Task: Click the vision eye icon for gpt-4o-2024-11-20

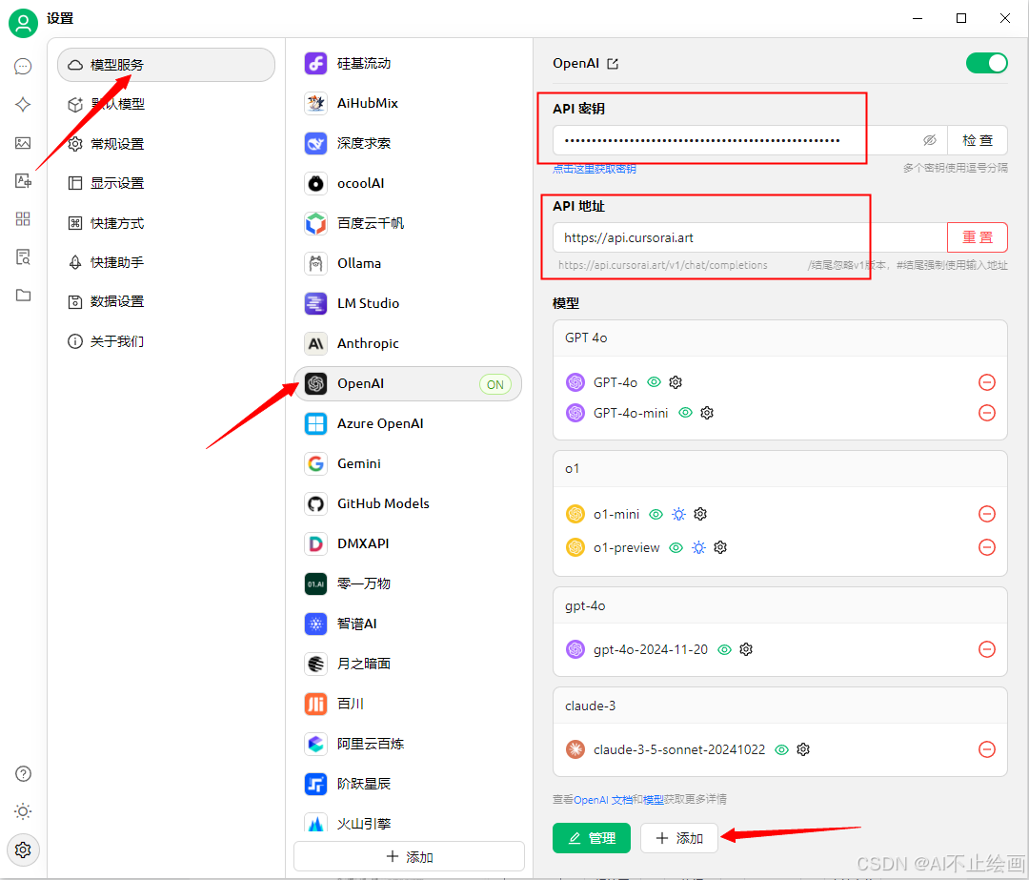Action: [x=724, y=649]
